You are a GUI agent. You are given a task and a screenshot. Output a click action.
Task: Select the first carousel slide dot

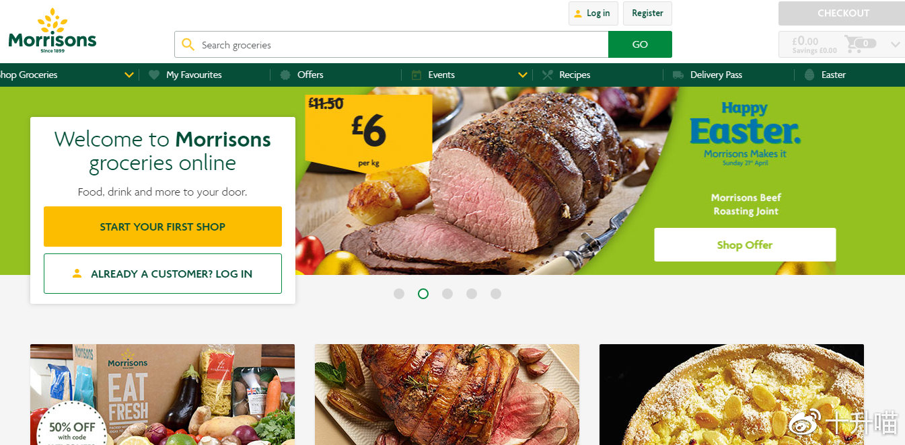point(399,294)
